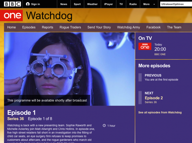Click the BBC logo
This screenshot has height=143, width=192.
click(x=12, y=4)
